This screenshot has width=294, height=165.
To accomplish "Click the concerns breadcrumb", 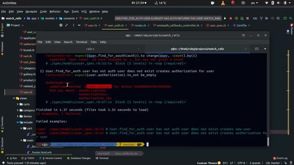I will point(69,18).
